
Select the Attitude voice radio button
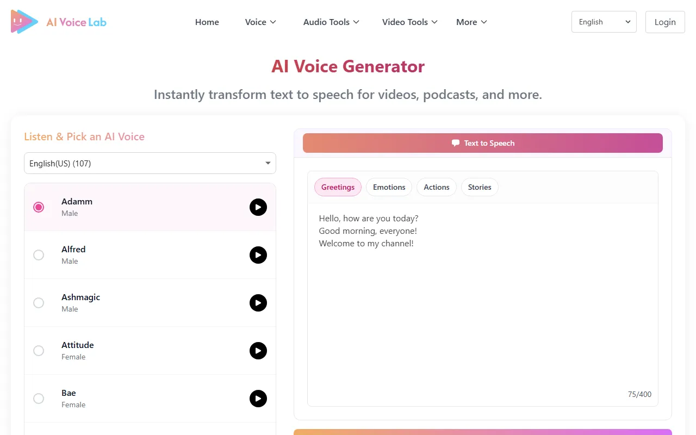[x=39, y=351]
